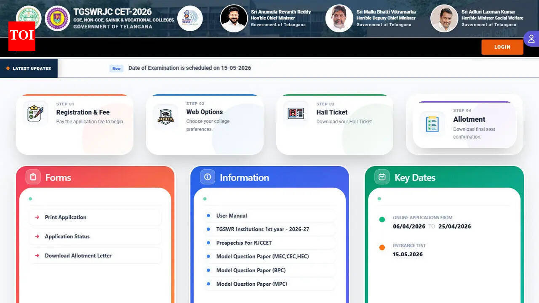This screenshot has height=303, width=539.
Task: Click the purple TGSWREIS society crest logo
Action: 57,18
